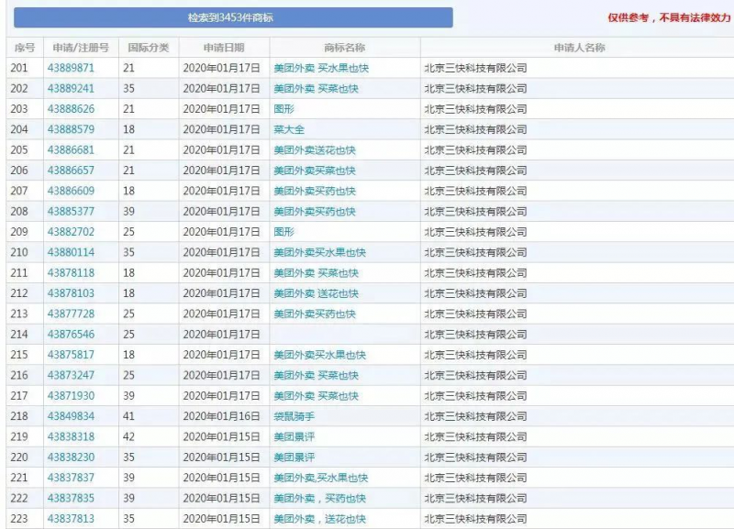Image resolution: width=734 pixels, height=529 pixels.
Task: Click the 商标名称 column header
Action: pos(344,48)
